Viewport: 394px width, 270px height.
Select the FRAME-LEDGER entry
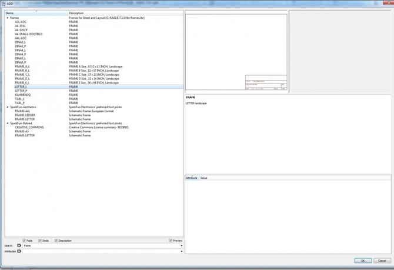click(x=25, y=115)
